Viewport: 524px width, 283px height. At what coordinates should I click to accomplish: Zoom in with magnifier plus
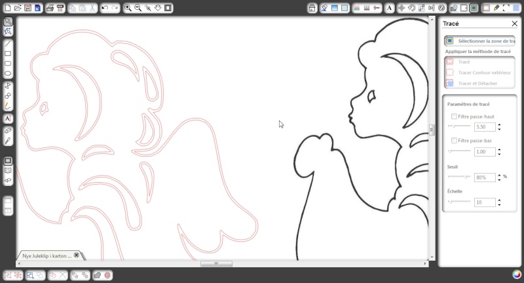pyautogui.click(x=128, y=8)
